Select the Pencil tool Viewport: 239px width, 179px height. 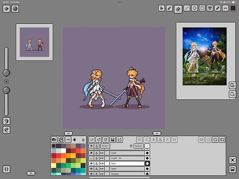pyautogui.click(x=169, y=8)
